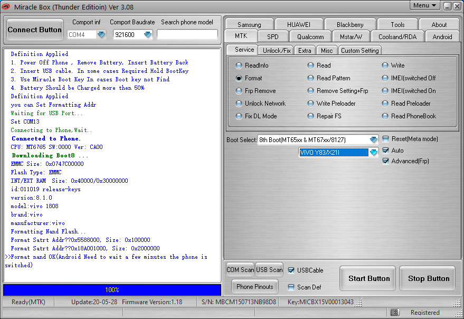Viewport: 464px width, 319px height.
Task: Switch to the Android tab
Action: (442, 37)
